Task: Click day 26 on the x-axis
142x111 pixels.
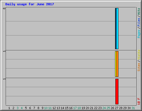Action: (112, 108)
